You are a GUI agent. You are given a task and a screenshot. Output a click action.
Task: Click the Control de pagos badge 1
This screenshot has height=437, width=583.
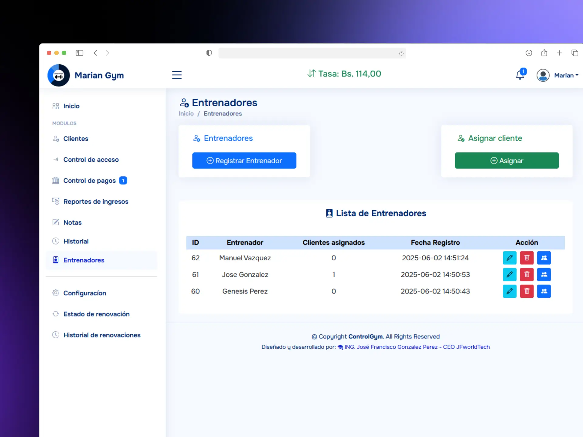pyautogui.click(x=123, y=181)
